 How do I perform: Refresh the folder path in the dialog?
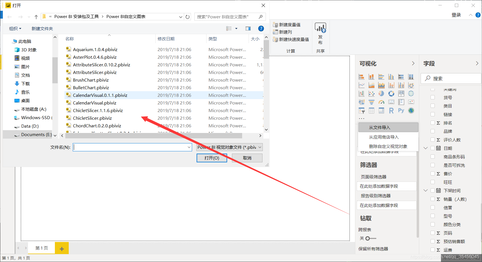(x=188, y=17)
